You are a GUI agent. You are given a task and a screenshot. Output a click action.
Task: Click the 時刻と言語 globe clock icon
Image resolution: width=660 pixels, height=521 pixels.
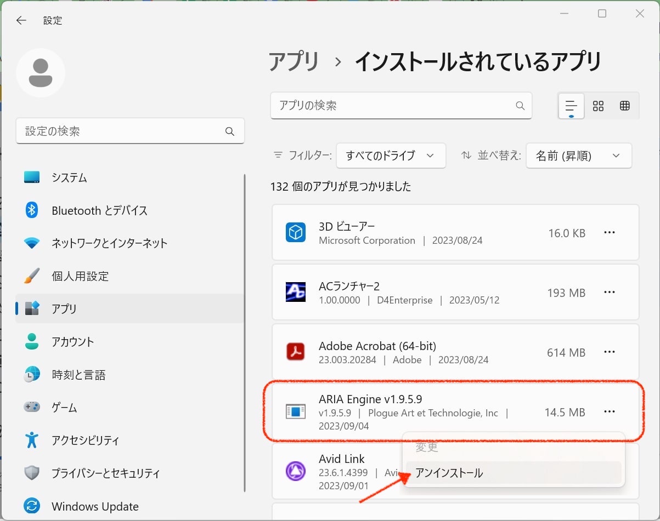tap(32, 375)
